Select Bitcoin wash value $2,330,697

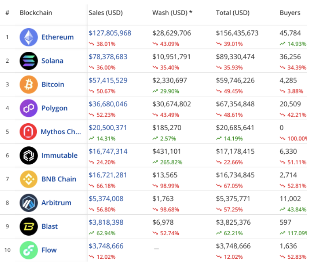pos(170,80)
